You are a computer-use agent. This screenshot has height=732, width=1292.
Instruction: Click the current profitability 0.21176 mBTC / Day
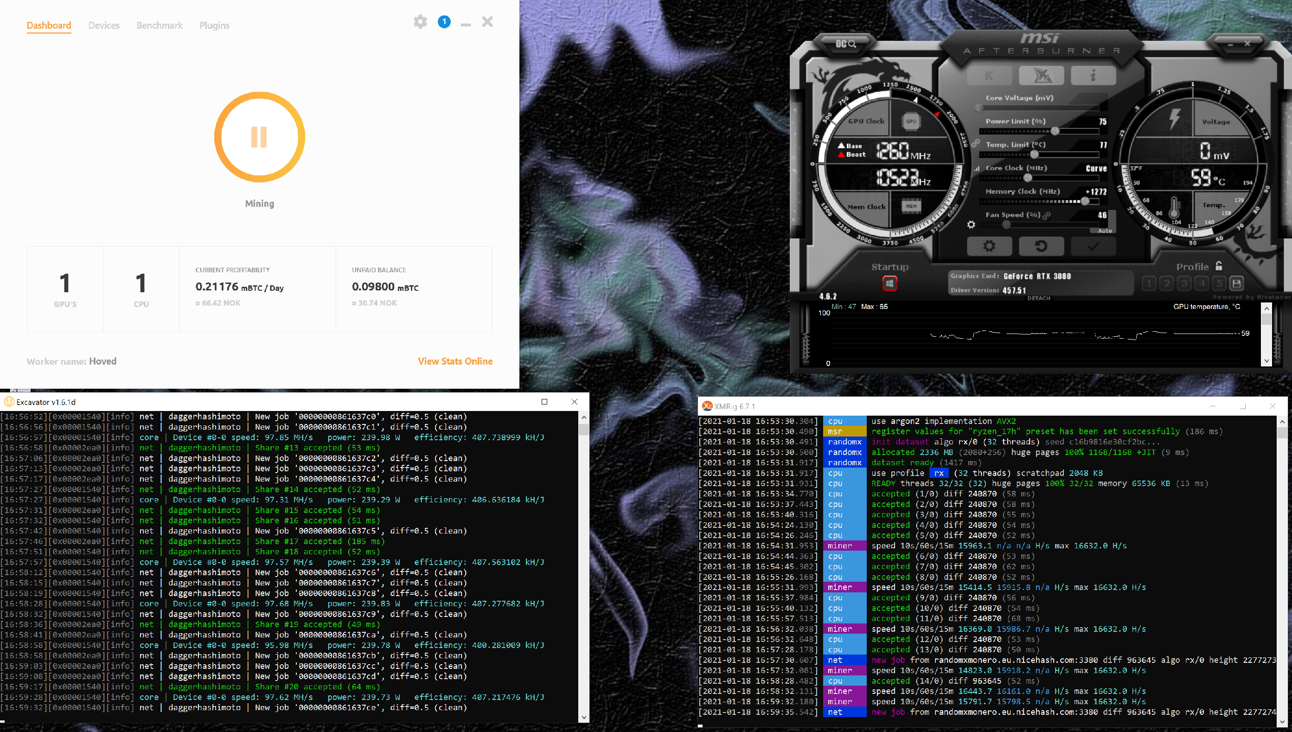(x=239, y=287)
